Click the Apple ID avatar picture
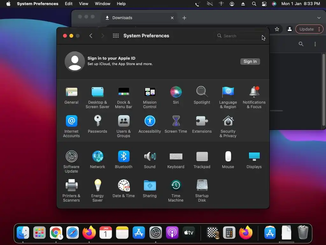This screenshot has height=245, width=326. 74,62
